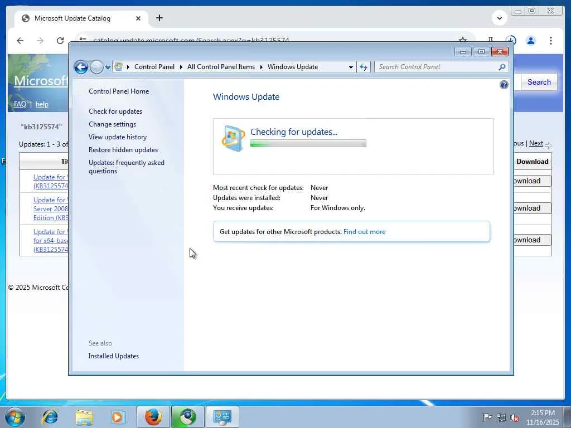Click the Control Panel back arrow button
The image size is (571, 428).
click(81, 67)
